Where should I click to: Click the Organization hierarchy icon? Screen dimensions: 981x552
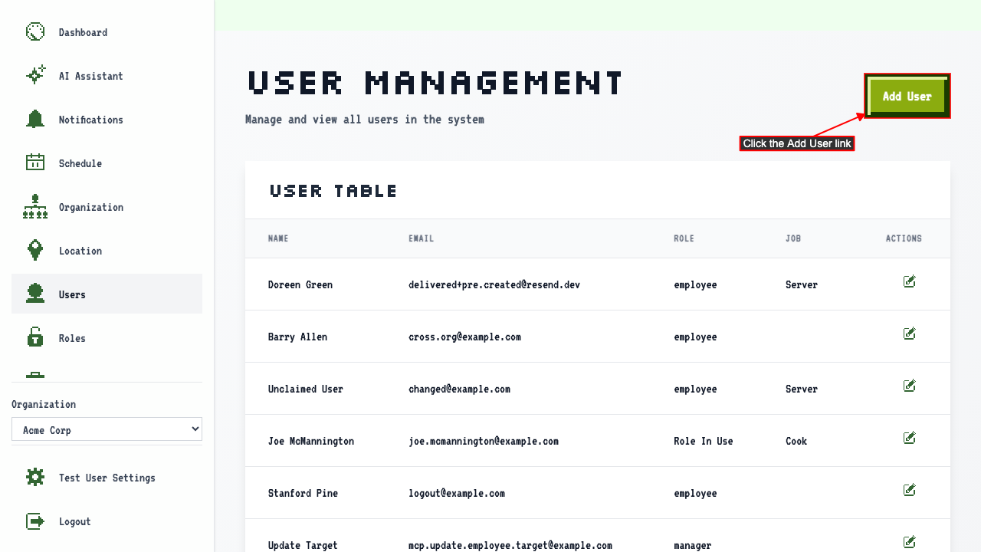click(35, 207)
